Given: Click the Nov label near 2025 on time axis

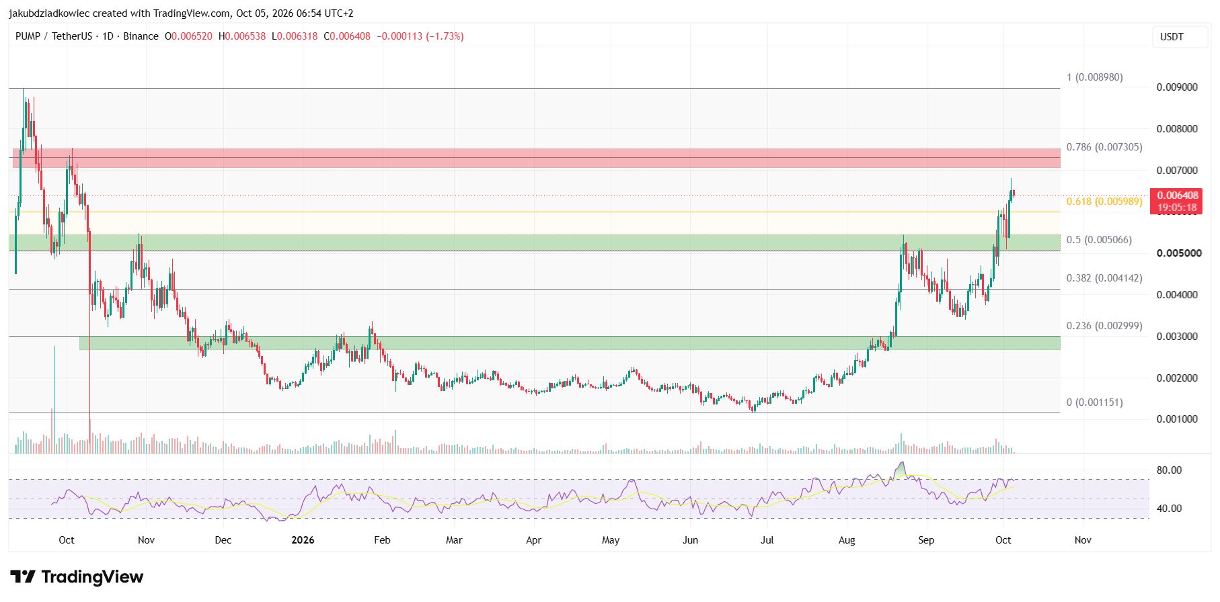Looking at the screenshot, I should 146,540.
